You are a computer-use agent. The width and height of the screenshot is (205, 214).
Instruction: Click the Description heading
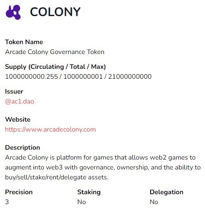coord(23,148)
